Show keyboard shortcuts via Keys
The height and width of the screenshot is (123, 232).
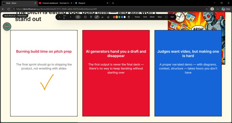160,17
